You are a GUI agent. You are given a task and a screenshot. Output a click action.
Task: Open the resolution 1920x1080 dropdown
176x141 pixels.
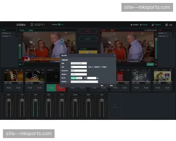[x=79, y=63]
